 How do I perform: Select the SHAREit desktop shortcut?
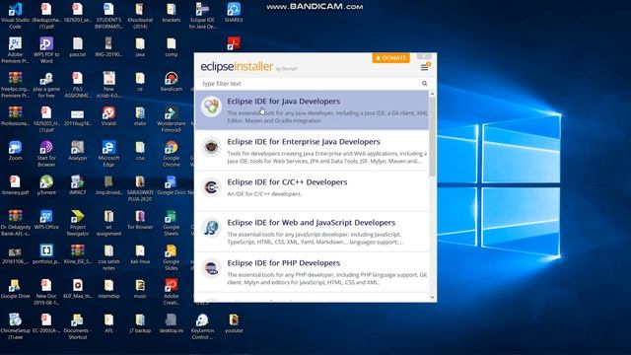[234, 13]
